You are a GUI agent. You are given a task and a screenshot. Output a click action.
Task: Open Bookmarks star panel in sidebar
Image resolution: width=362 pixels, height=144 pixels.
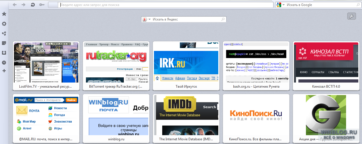point(4,14)
